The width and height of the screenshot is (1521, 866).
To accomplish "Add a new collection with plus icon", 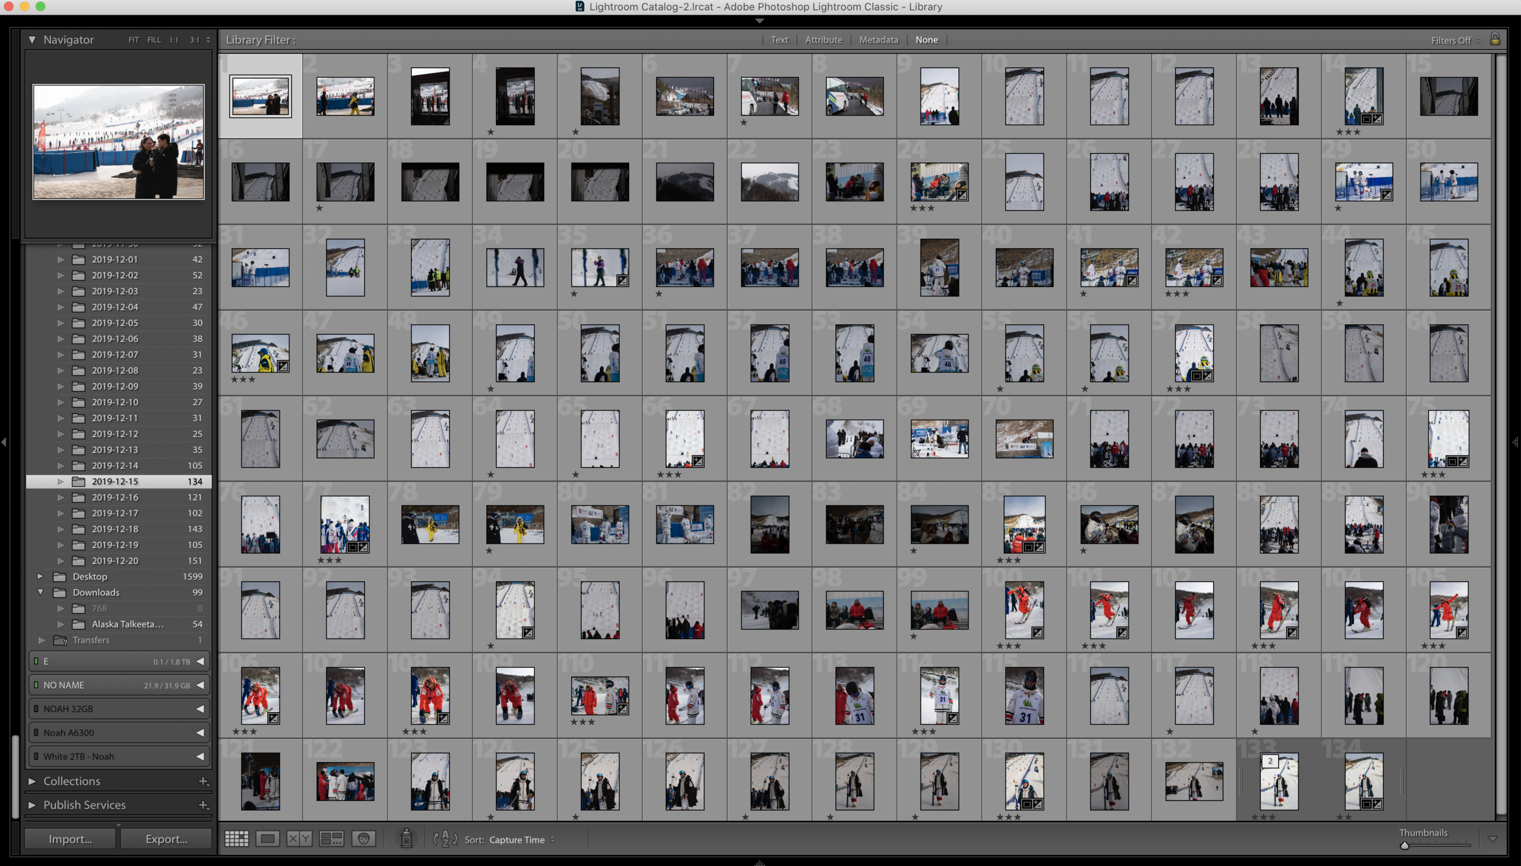I will pyautogui.click(x=204, y=781).
